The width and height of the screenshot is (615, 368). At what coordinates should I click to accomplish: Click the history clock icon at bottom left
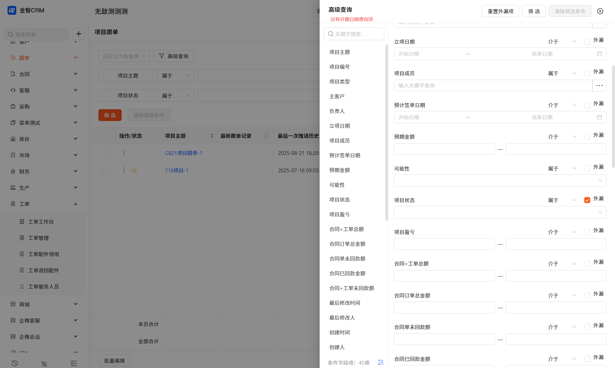(x=14, y=363)
